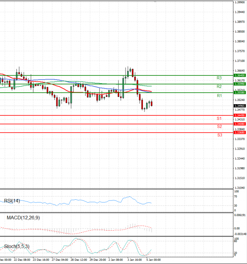247x264 pixels.
Task: Select the 1.36400 price tag
Action: (240, 75)
